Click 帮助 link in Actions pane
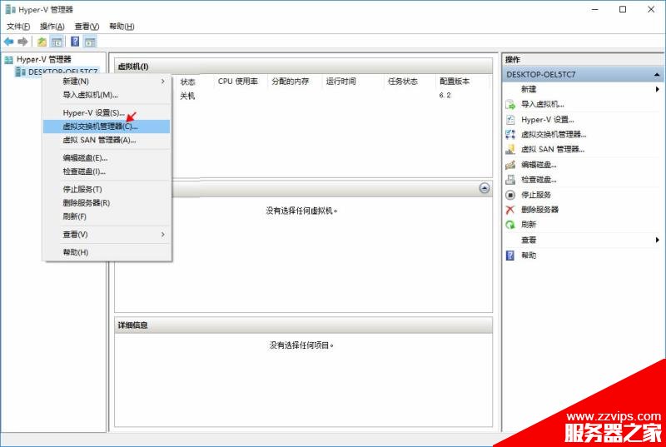Screen dimensions: 666x447 [x=529, y=255]
